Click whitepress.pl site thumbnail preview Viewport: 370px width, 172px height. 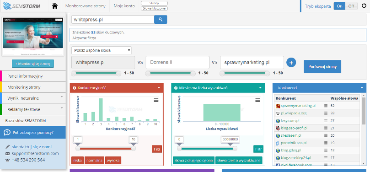tap(33, 37)
